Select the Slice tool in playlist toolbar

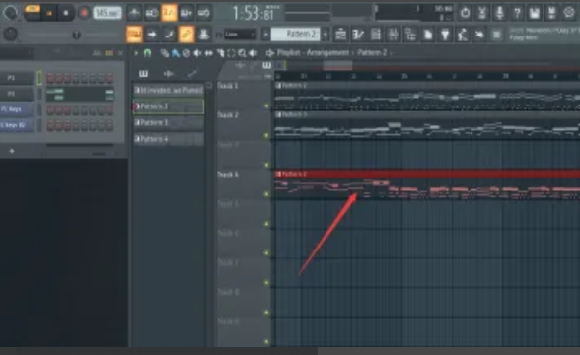(x=220, y=53)
